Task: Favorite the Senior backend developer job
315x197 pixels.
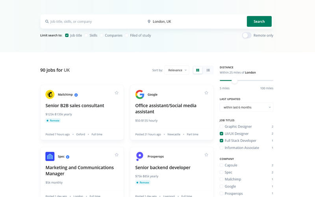Action: pyautogui.click(x=206, y=155)
